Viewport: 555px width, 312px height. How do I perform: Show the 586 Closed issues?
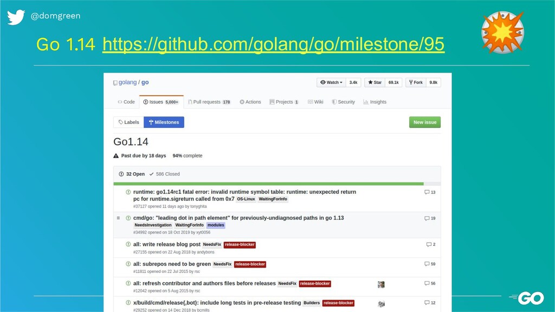pyautogui.click(x=165, y=174)
